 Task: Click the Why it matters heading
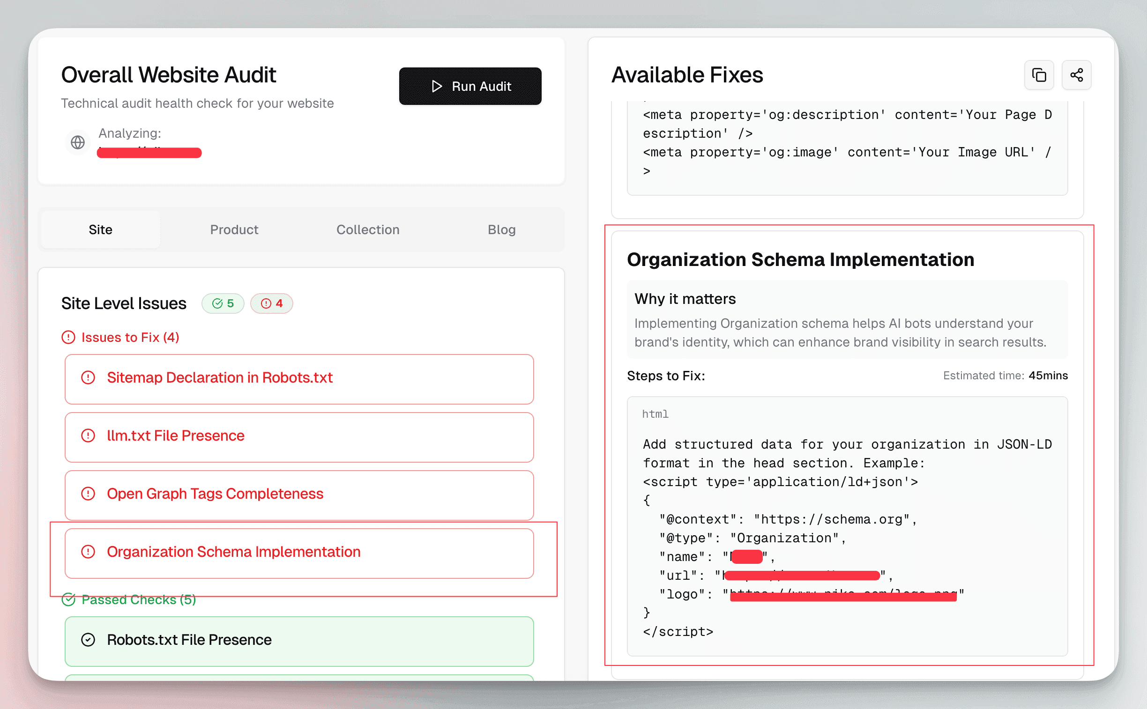685,299
